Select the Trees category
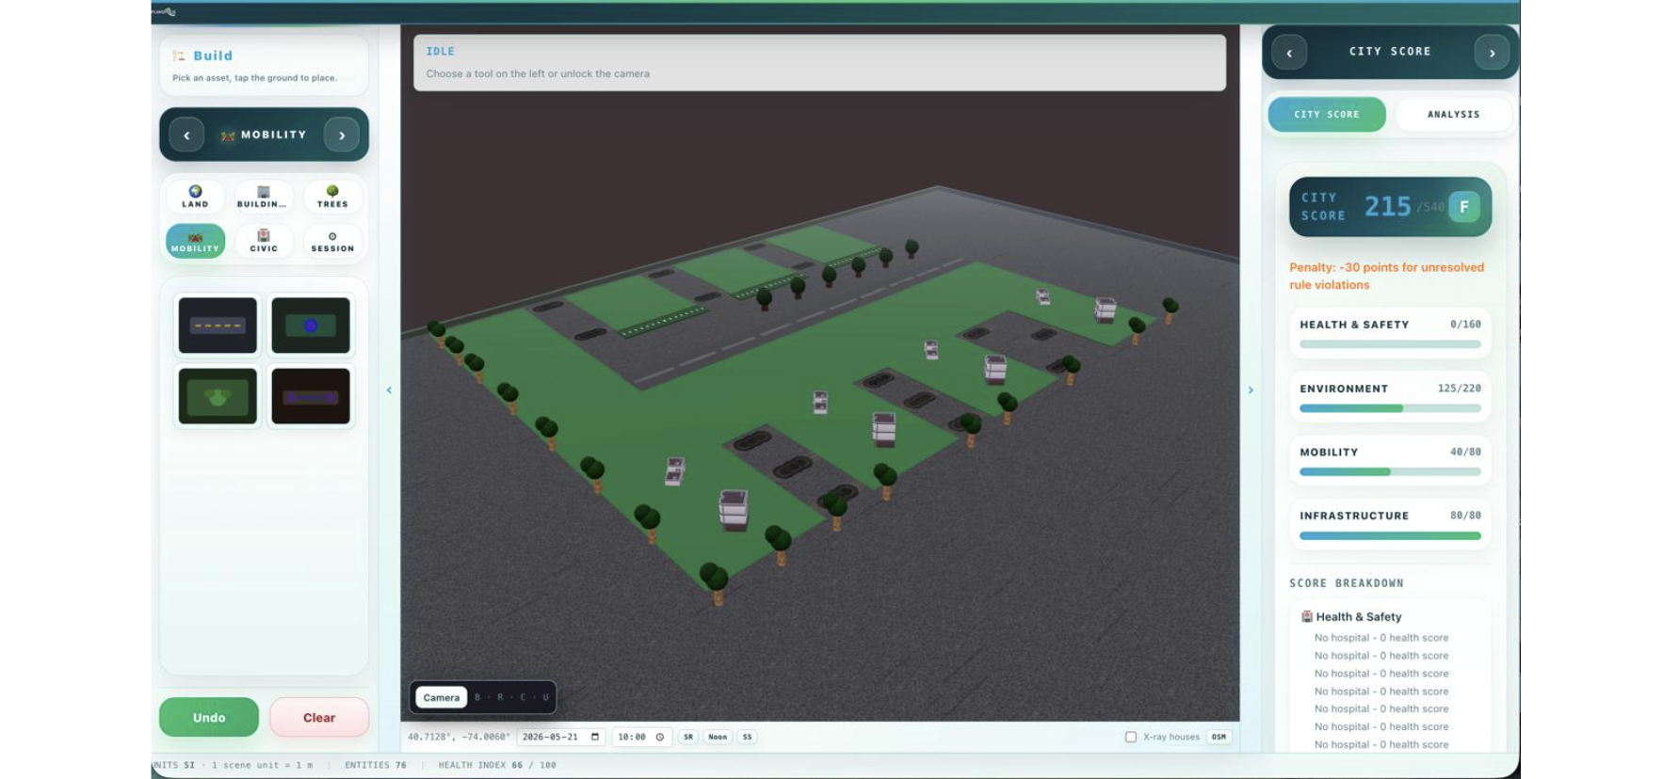The height and width of the screenshot is (779, 1663). point(332,197)
